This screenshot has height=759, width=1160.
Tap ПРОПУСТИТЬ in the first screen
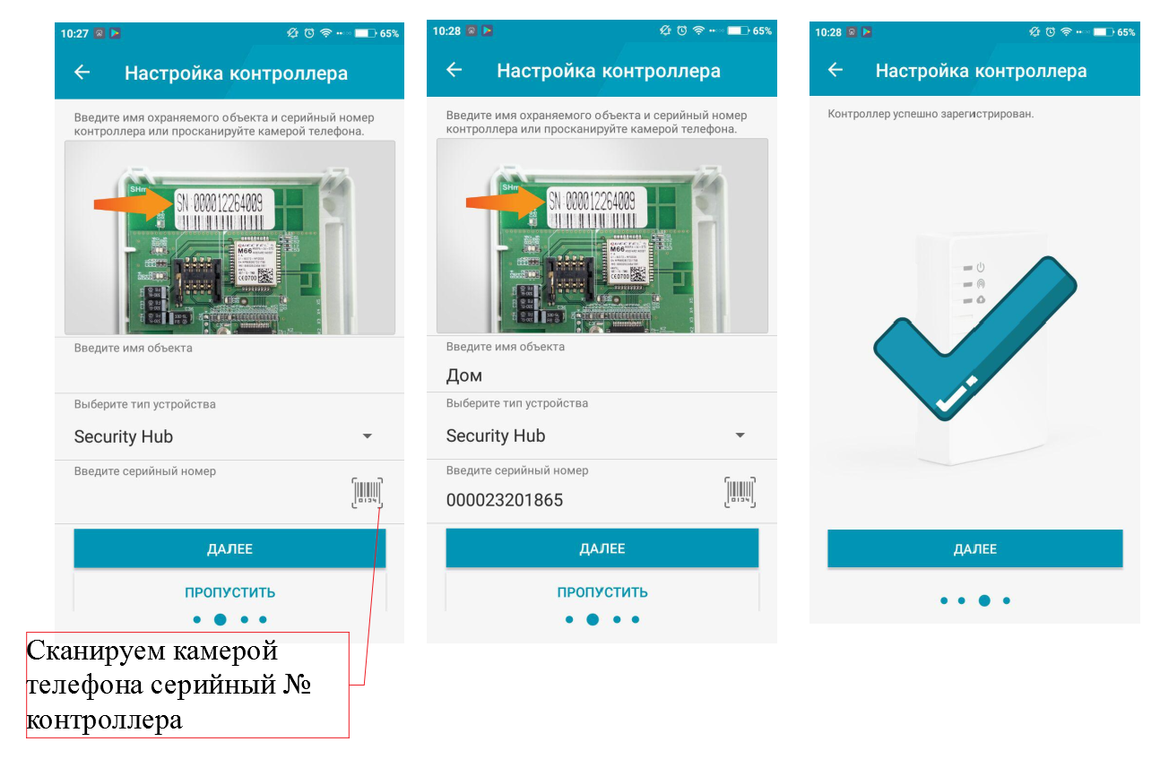(x=229, y=592)
